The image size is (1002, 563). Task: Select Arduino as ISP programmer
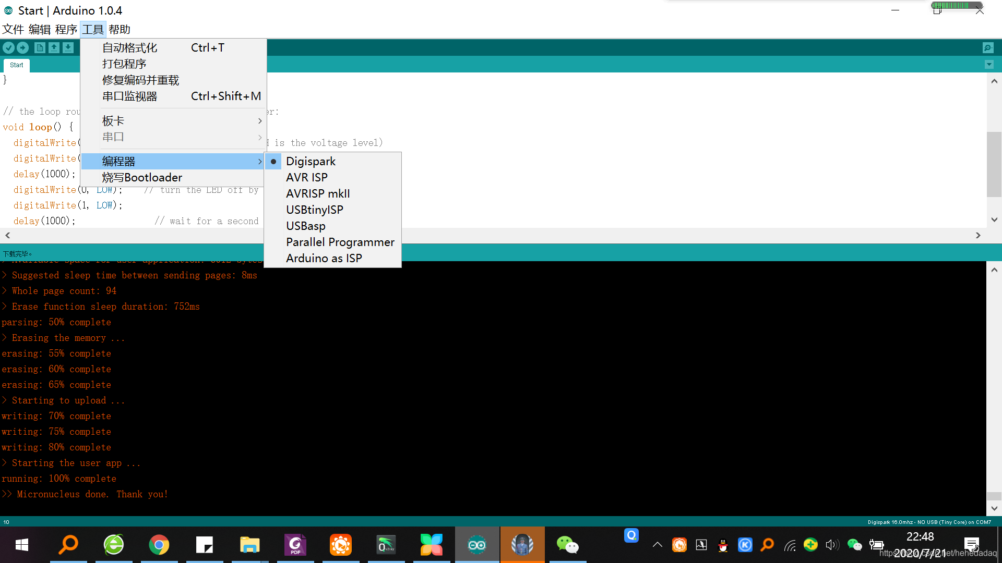[333, 258]
